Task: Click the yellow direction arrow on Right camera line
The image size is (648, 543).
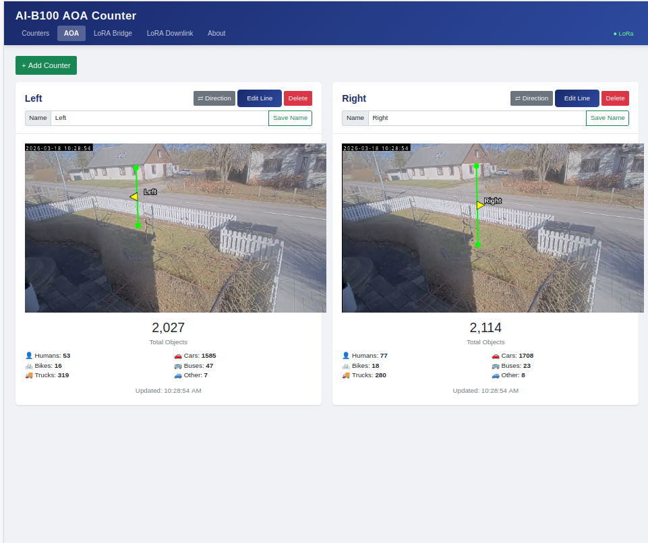Action: point(480,205)
